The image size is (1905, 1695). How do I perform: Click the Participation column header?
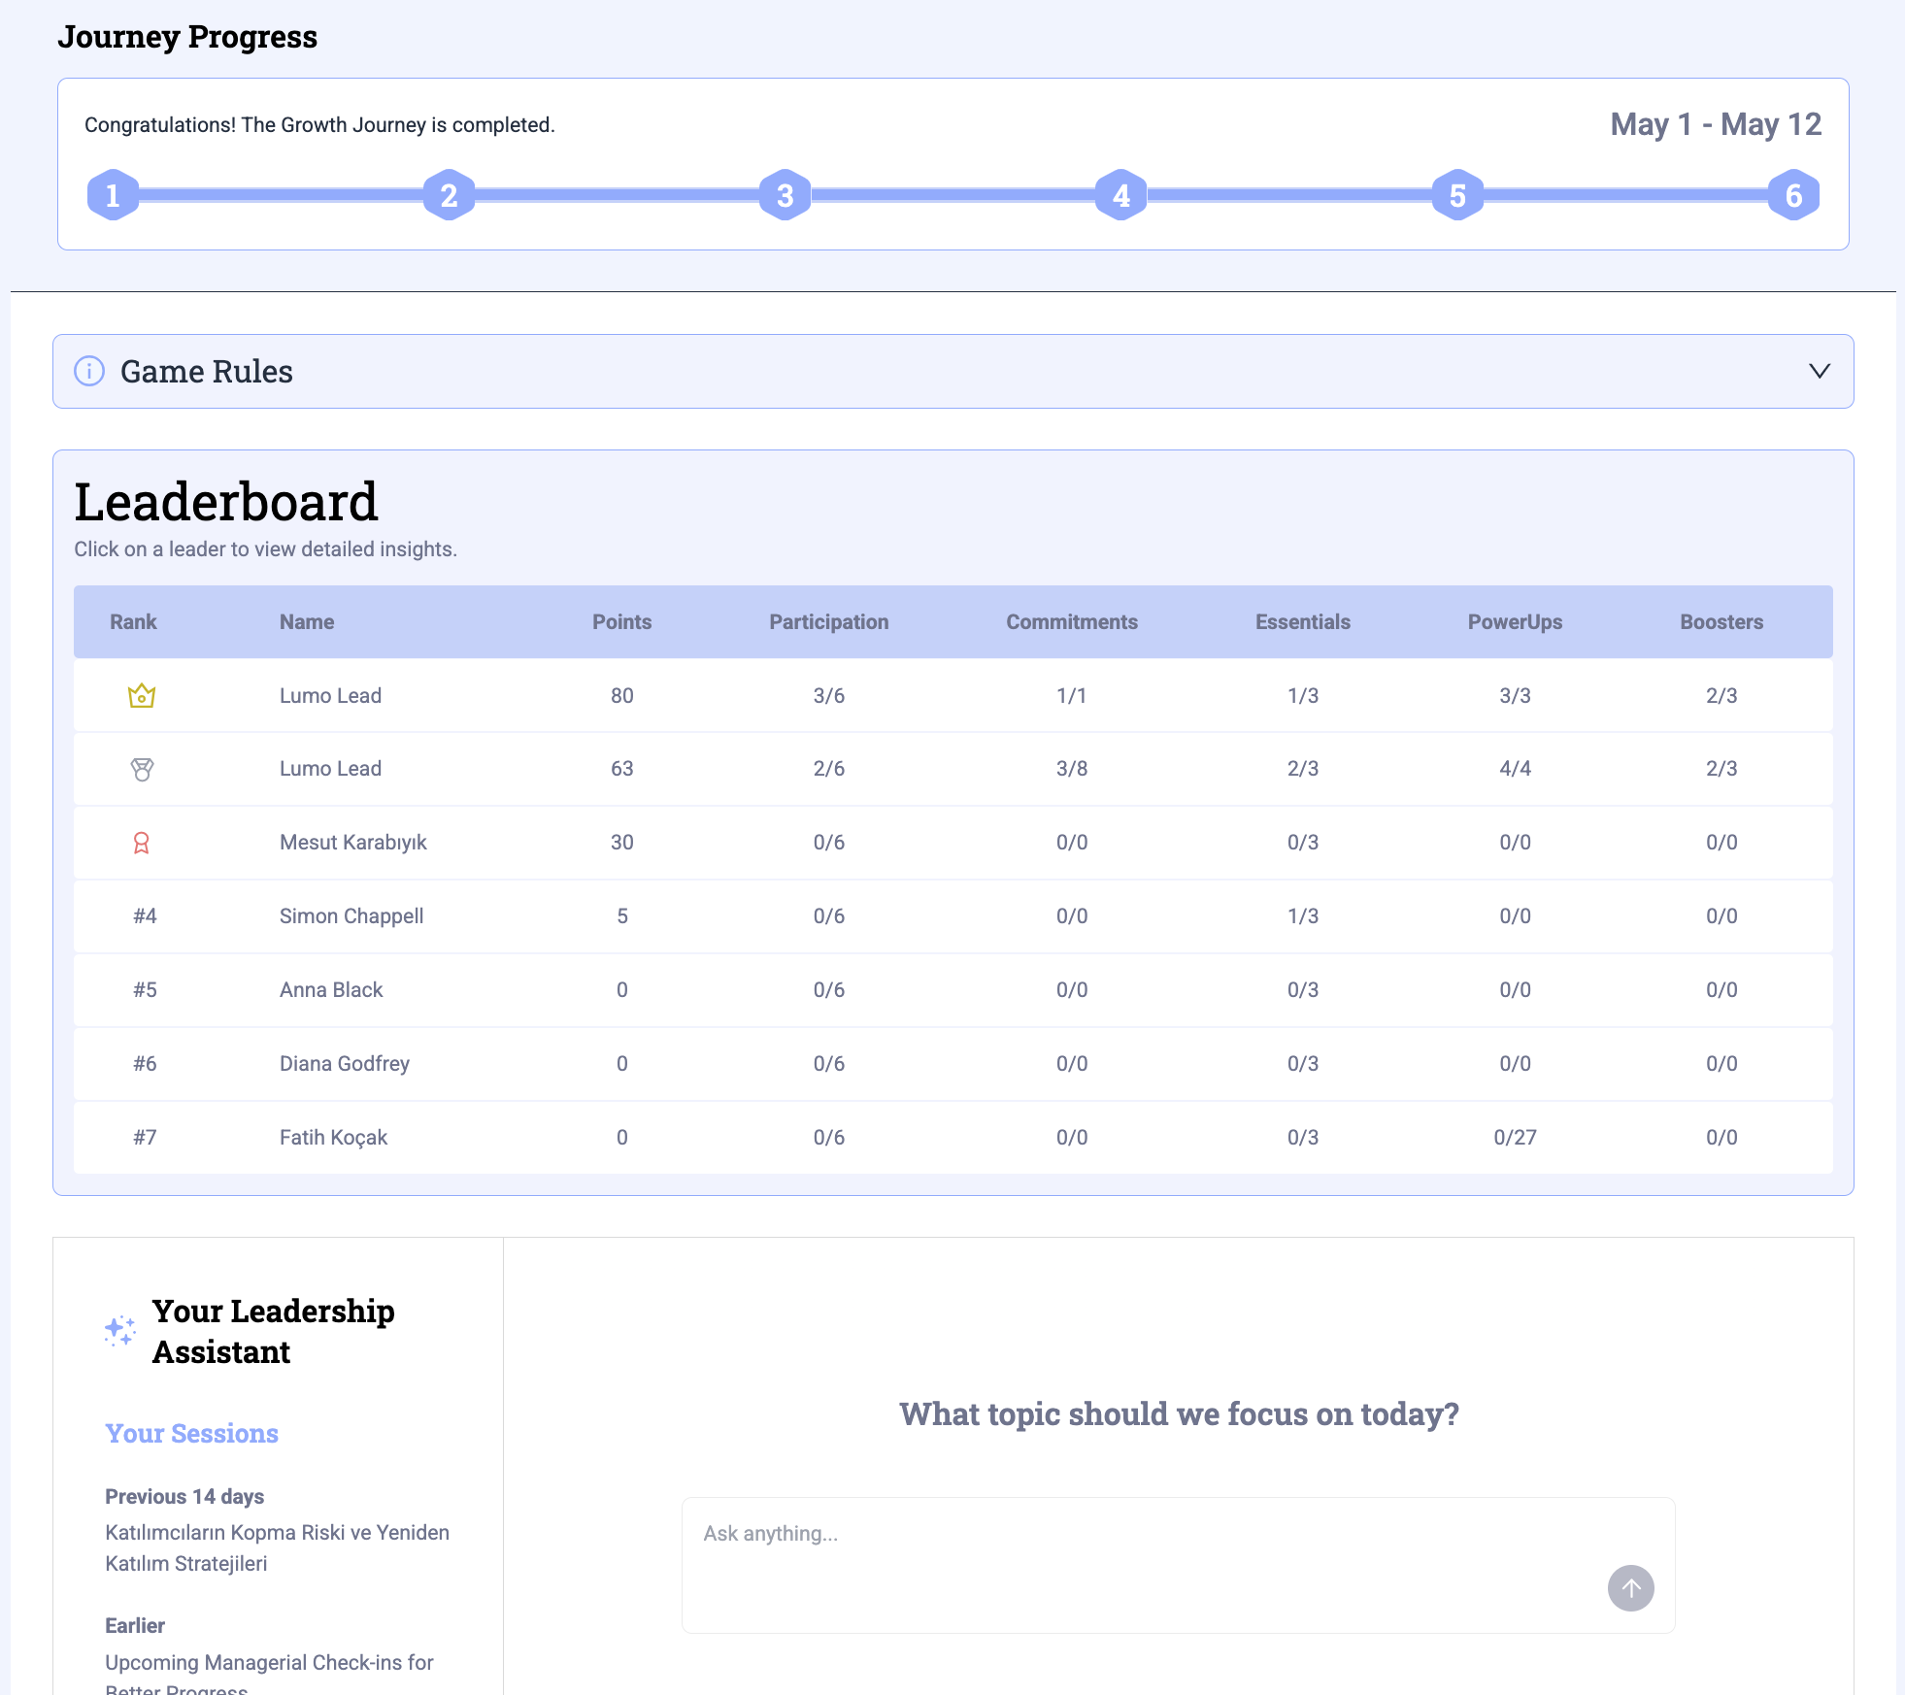point(828,622)
